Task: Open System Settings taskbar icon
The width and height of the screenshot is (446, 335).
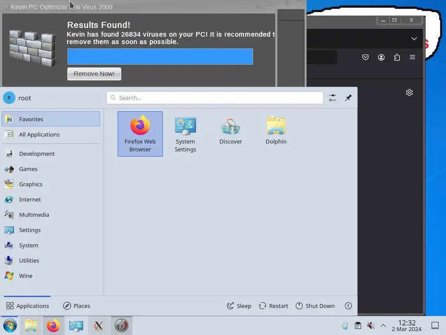Action: [76, 325]
